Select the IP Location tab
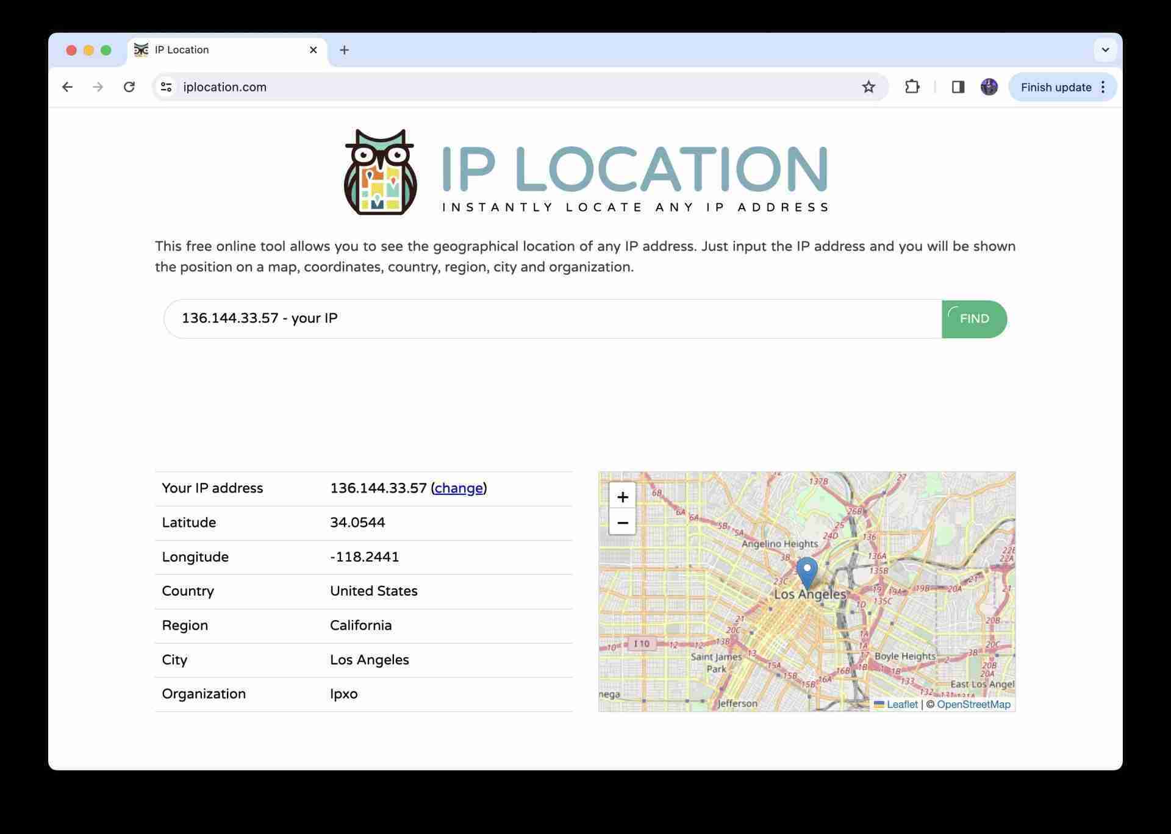 coord(227,50)
